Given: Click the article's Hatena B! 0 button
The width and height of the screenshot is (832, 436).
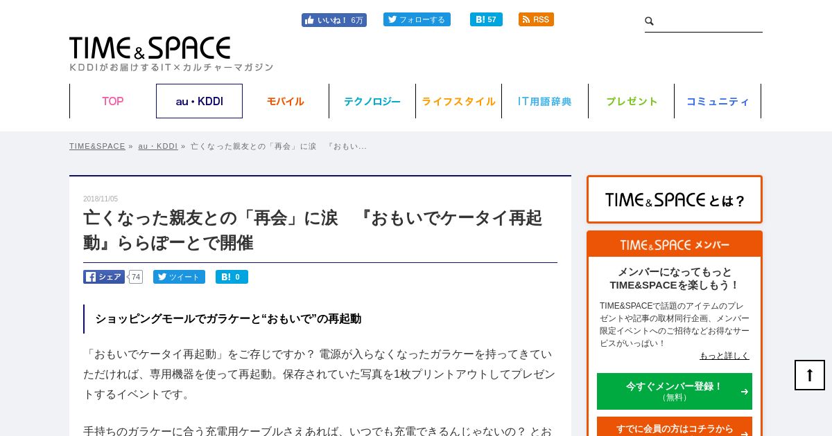Looking at the screenshot, I should 232,277.
